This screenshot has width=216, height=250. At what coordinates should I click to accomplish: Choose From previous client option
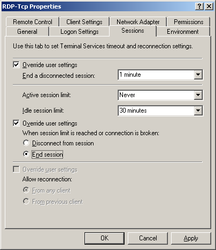click(x=26, y=202)
